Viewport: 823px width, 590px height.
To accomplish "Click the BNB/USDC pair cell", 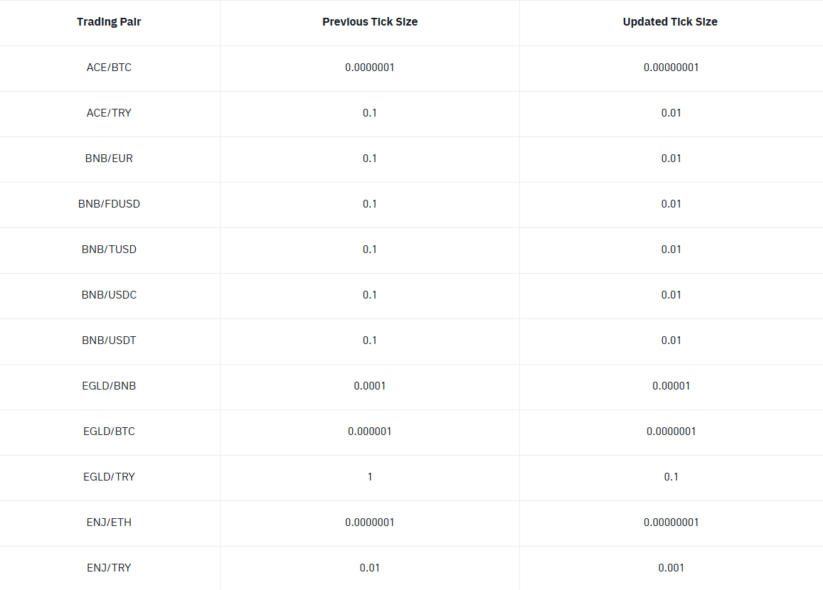I will click(x=109, y=295).
